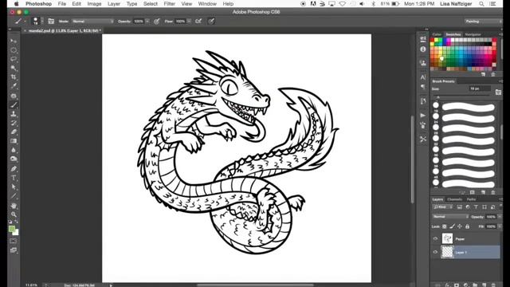
Task: Open layer Fill dropdown arrow
Action: click(x=500, y=226)
